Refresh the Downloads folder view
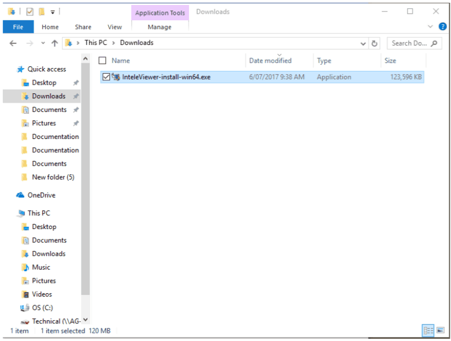 pos(374,43)
